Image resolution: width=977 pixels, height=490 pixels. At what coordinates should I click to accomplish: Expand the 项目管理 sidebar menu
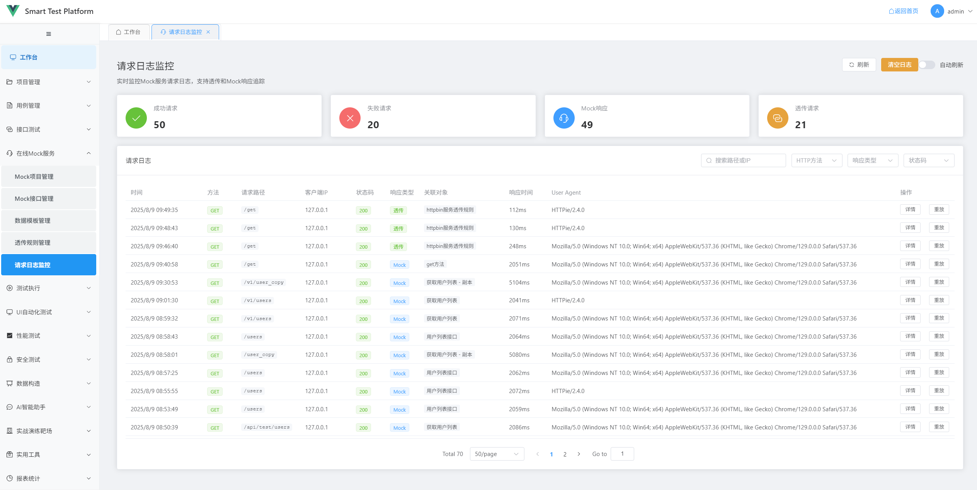[49, 82]
